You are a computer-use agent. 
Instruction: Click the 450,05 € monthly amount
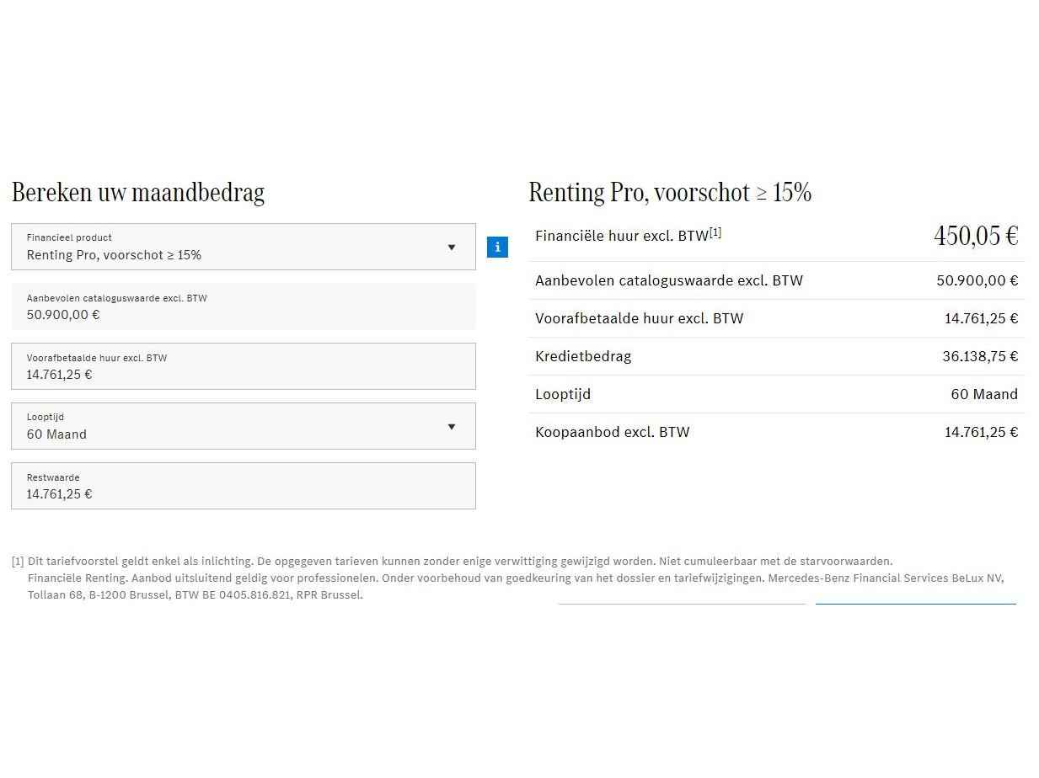point(976,237)
